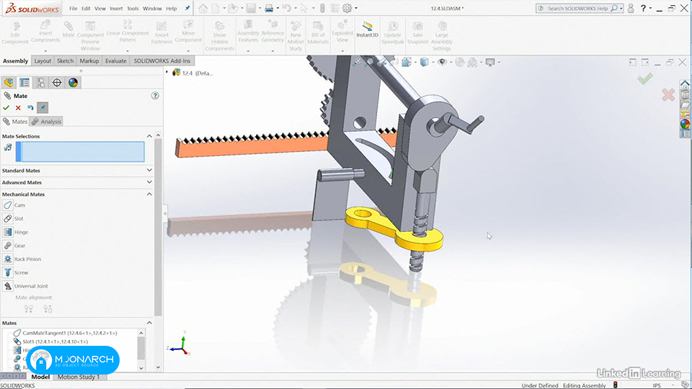Confirm with large green corner checkmark
692x389 pixels.
coord(644,79)
